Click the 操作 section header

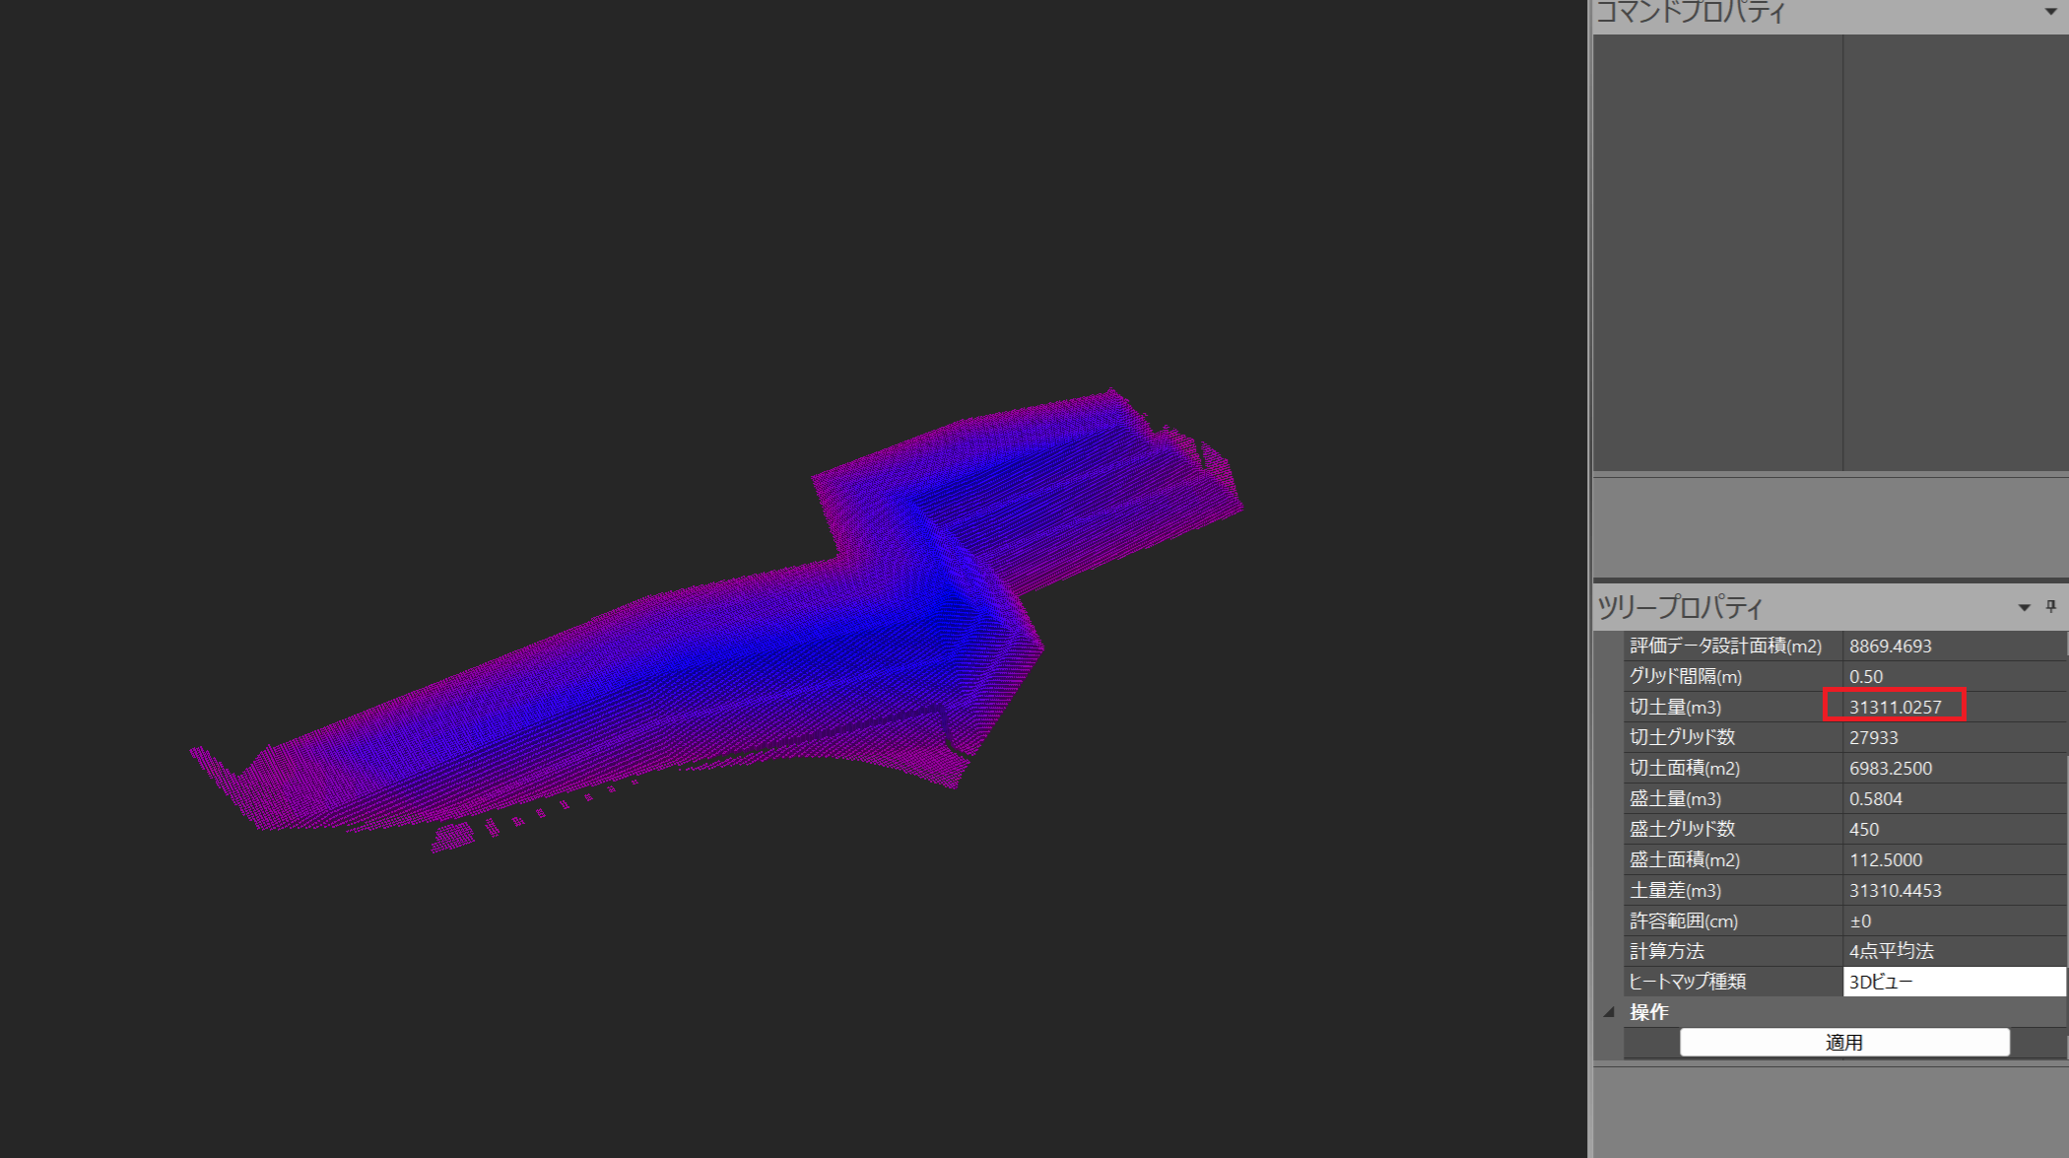[1648, 1012]
